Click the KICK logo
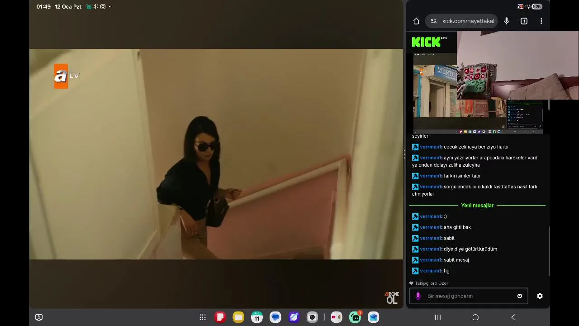 point(427,42)
